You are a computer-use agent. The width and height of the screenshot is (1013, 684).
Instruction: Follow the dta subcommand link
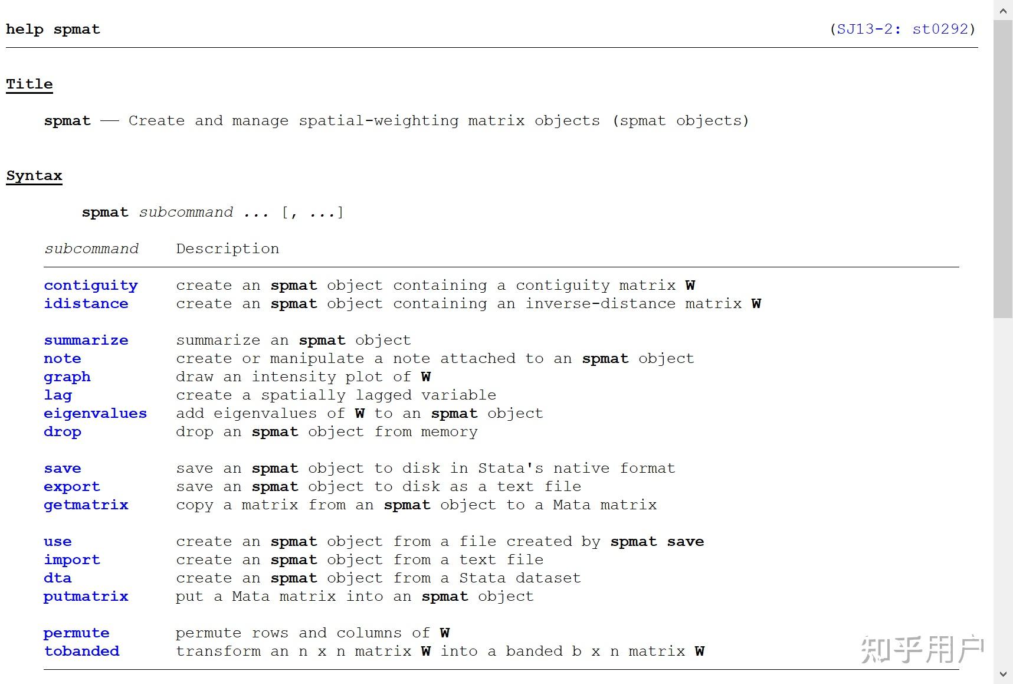[x=57, y=578]
